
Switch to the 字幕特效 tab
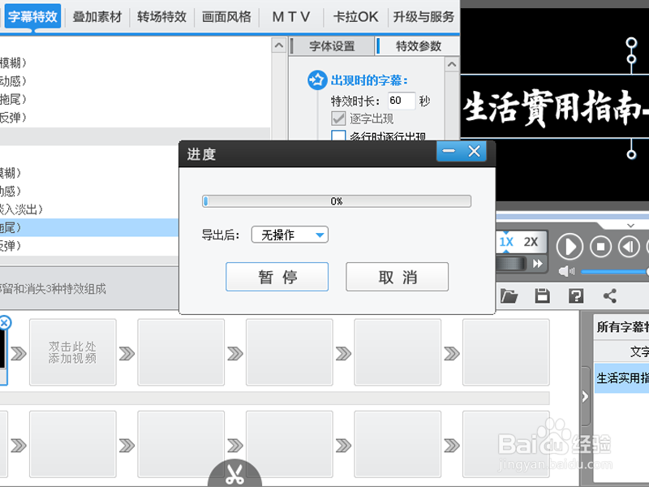[x=32, y=16]
